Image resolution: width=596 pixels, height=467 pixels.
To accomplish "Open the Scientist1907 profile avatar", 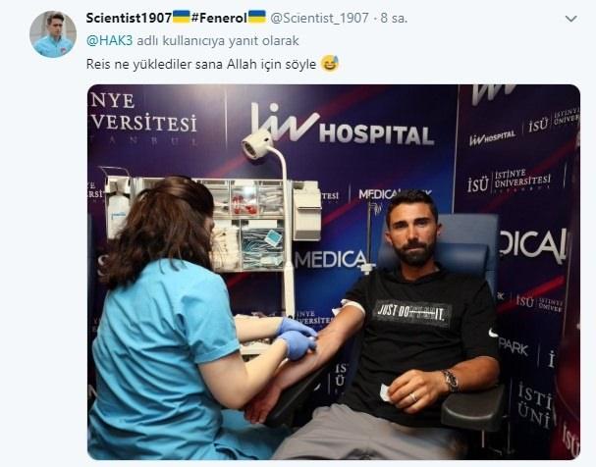I will pos(53,34).
